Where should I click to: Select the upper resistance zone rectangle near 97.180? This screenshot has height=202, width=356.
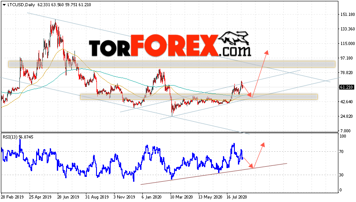click(x=172, y=64)
